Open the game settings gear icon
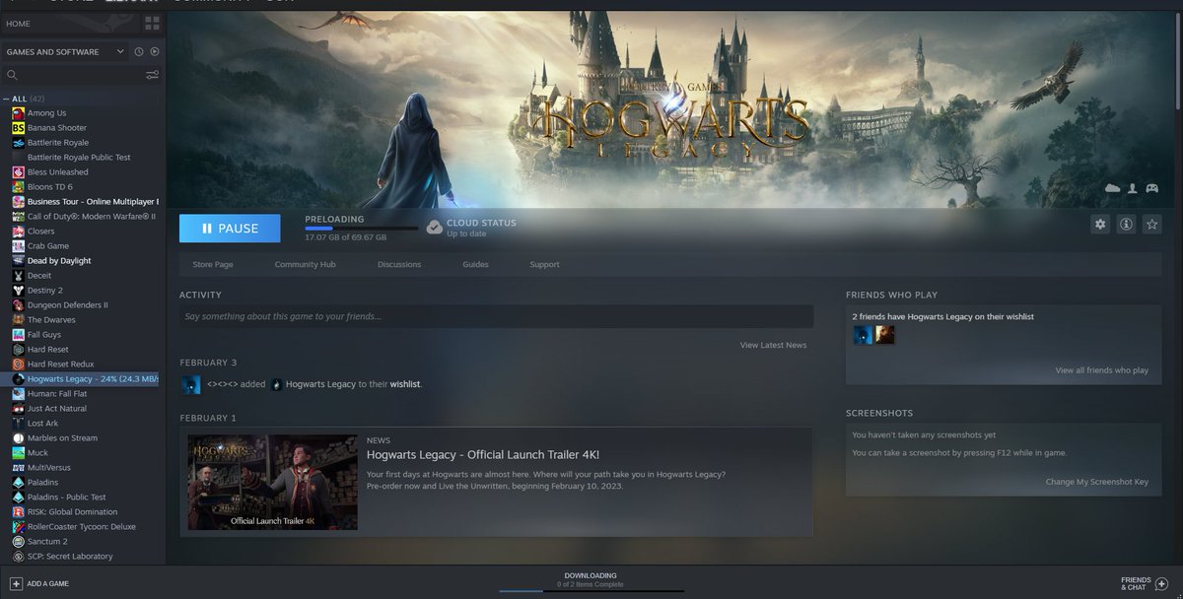 1100,225
